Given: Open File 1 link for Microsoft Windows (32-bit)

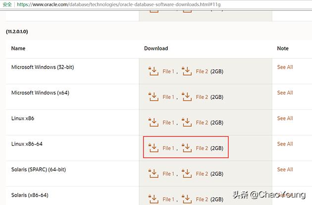Looking at the screenshot, I should pos(168,71).
